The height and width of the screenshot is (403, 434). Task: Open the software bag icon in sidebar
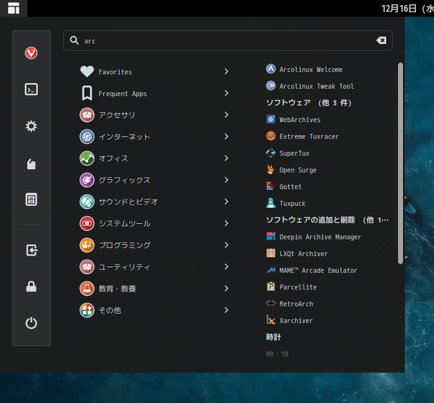click(x=31, y=164)
